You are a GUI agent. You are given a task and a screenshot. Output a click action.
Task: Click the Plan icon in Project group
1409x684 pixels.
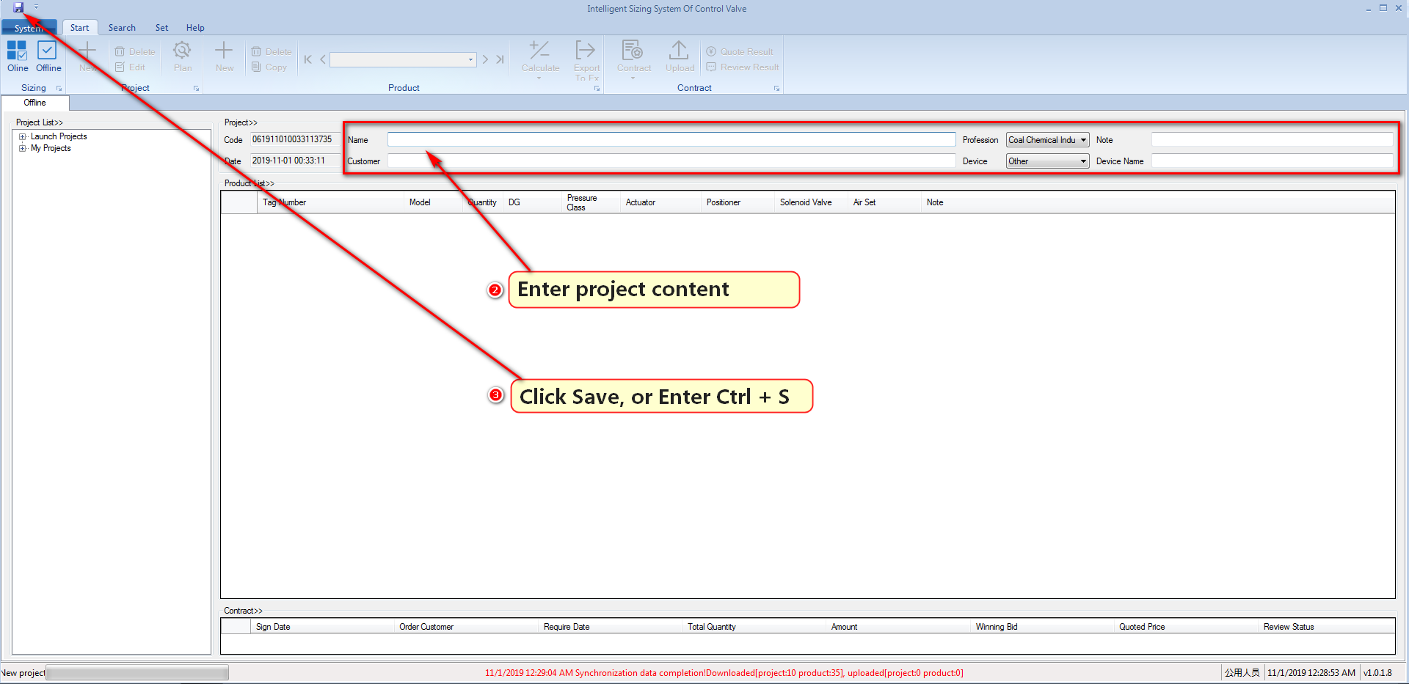182,56
